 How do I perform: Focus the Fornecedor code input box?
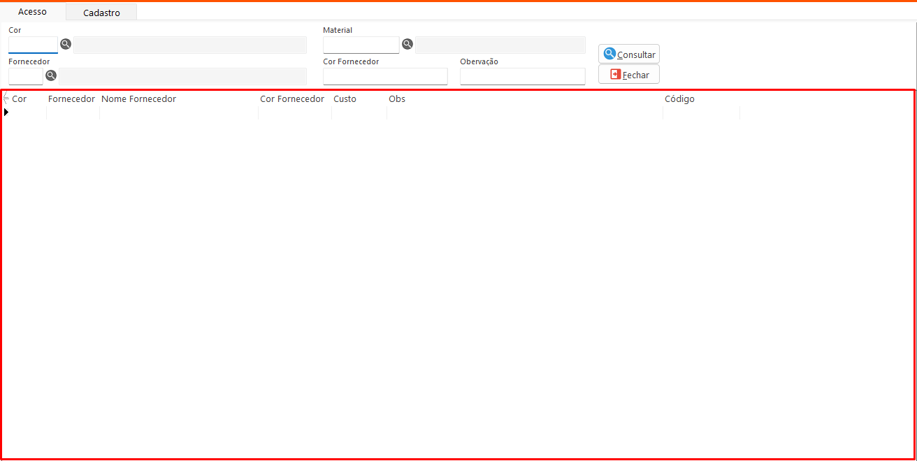pyautogui.click(x=26, y=76)
